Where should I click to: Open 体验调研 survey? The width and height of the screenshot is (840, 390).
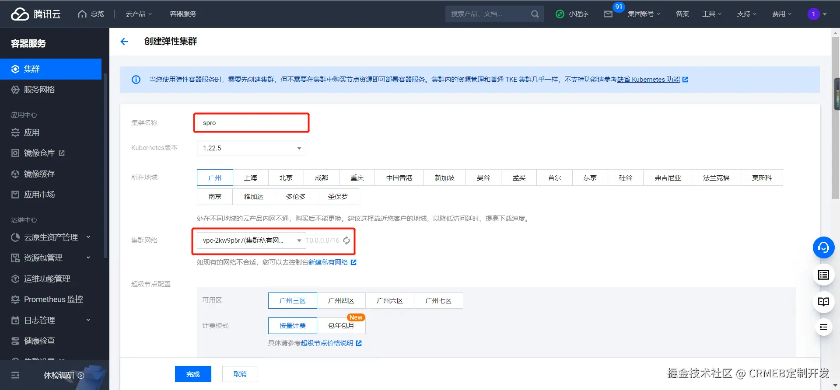(x=64, y=376)
